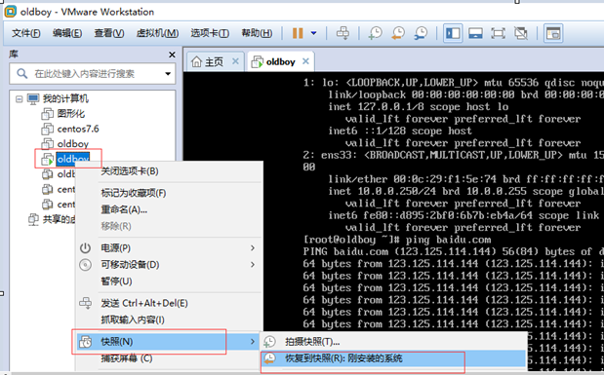Image resolution: width=604 pixels, height=375 pixels.
Task: Click the running VM icon beside highlighted oldboy
Action: (x=47, y=159)
